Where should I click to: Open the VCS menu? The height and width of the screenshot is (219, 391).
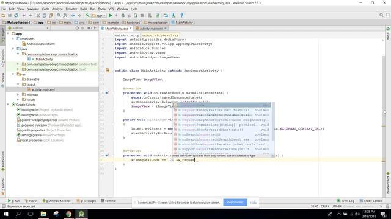111,9
